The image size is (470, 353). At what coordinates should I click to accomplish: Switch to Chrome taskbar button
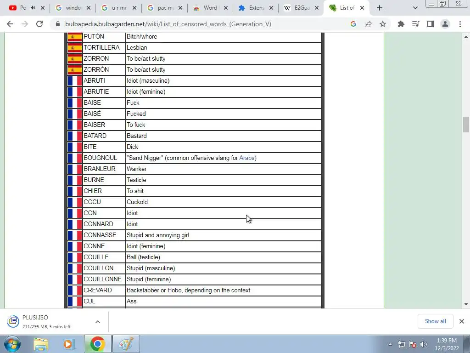(x=97, y=344)
